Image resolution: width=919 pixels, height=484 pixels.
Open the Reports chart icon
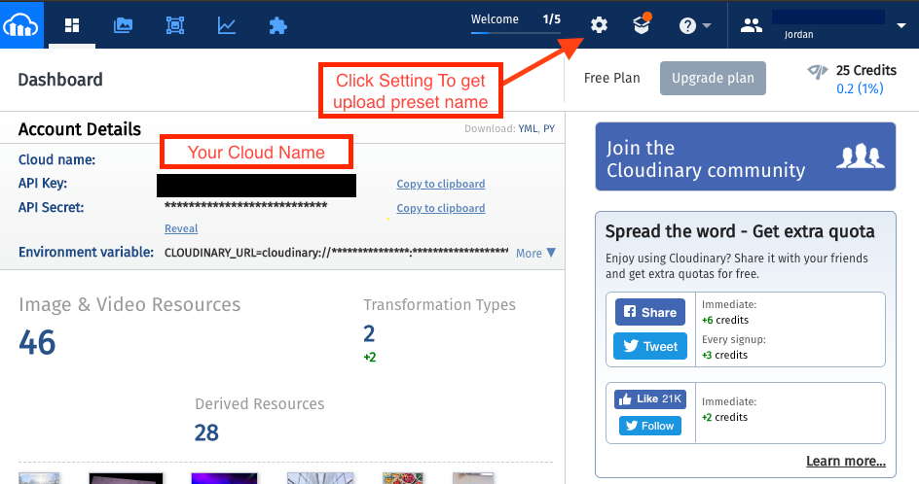point(226,25)
